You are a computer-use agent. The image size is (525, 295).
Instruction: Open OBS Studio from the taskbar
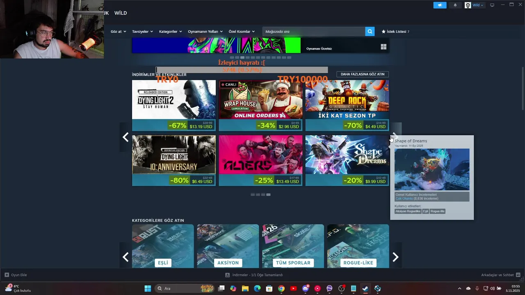coord(342,288)
